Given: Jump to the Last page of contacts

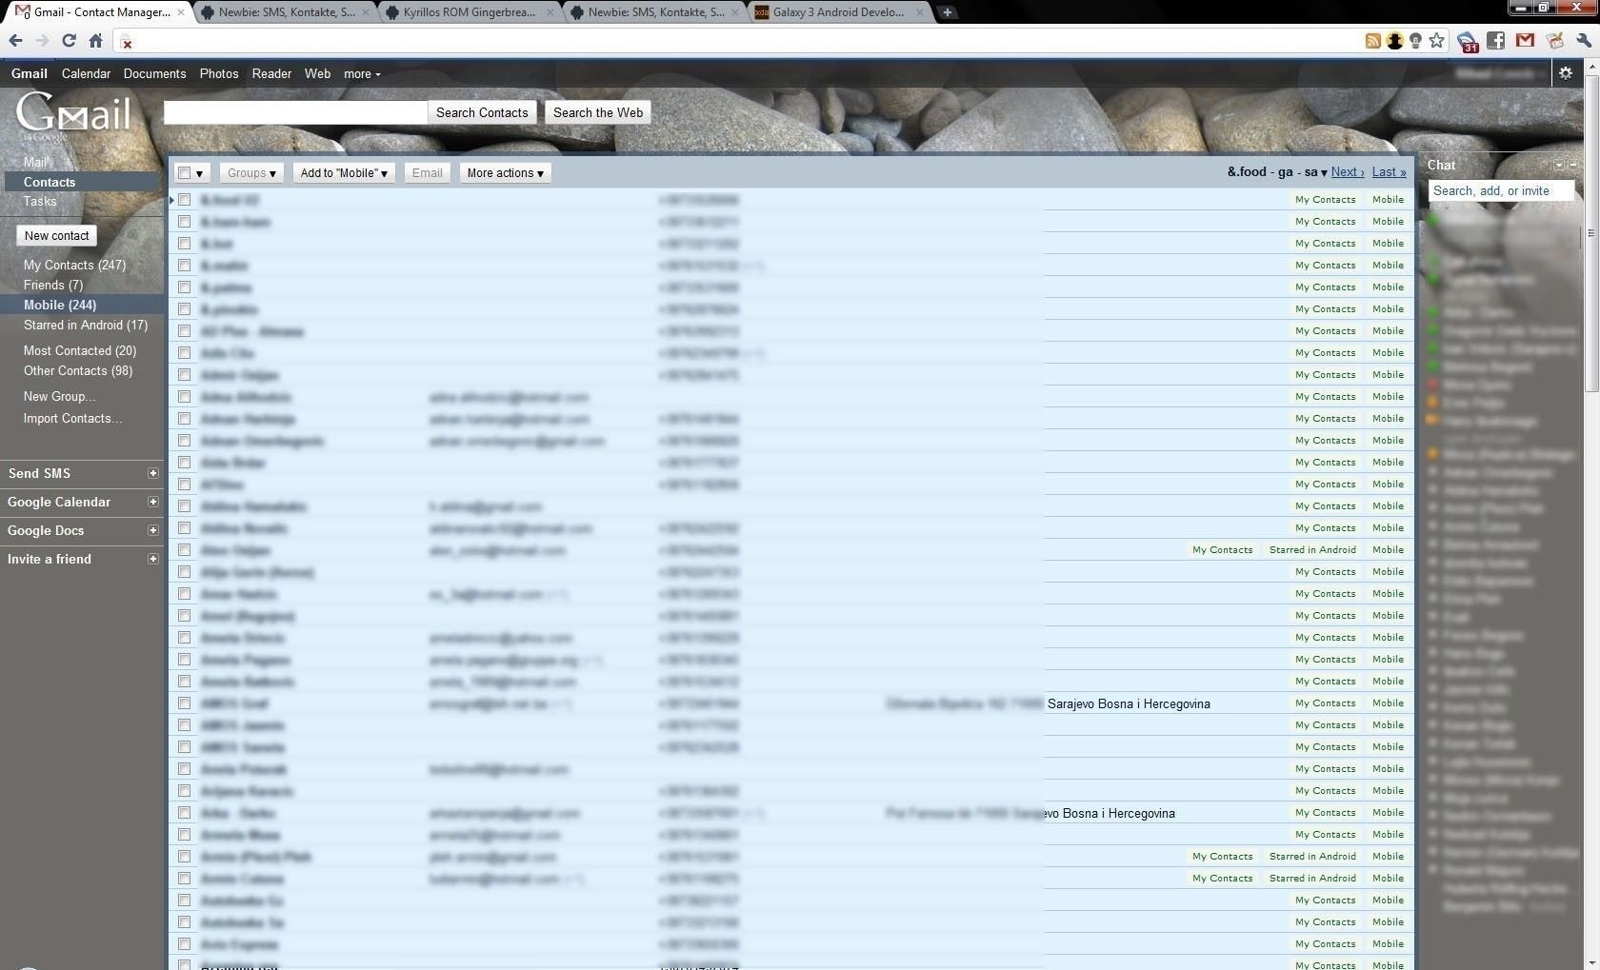Looking at the screenshot, I should pos(1389,172).
